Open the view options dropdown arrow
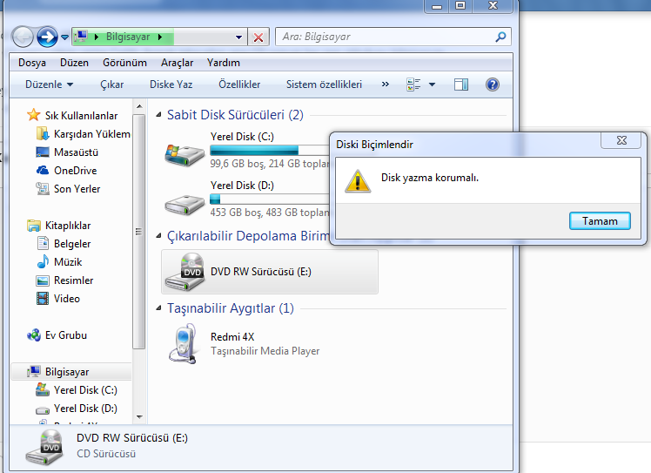This screenshot has height=473, width=651. [x=433, y=84]
